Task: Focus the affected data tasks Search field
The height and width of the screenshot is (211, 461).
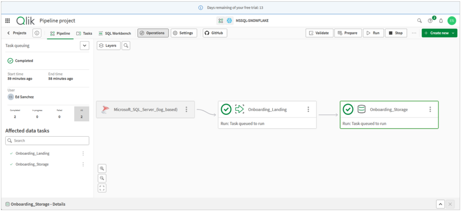Action: pyautogui.click(x=47, y=141)
